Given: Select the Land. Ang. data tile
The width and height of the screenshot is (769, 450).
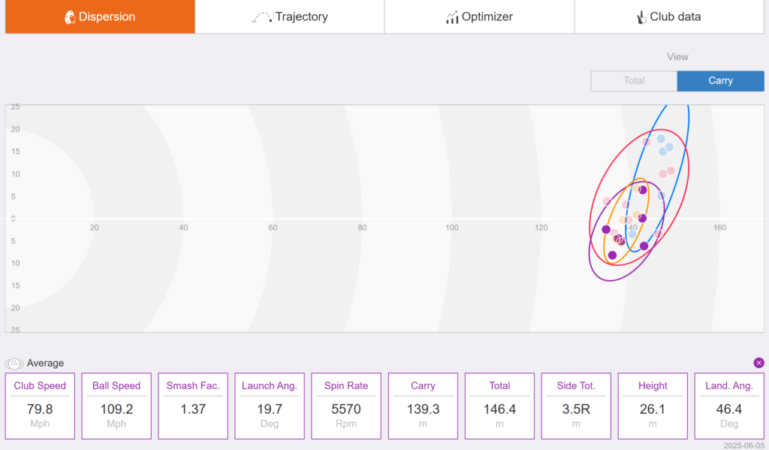Looking at the screenshot, I should pyautogui.click(x=729, y=406).
